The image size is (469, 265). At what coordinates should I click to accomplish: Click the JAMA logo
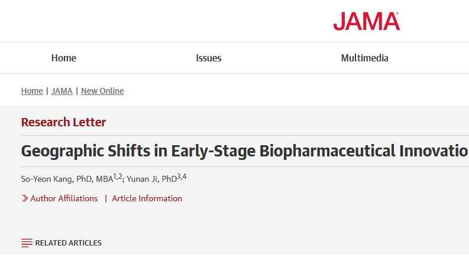click(x=366, y=22)
